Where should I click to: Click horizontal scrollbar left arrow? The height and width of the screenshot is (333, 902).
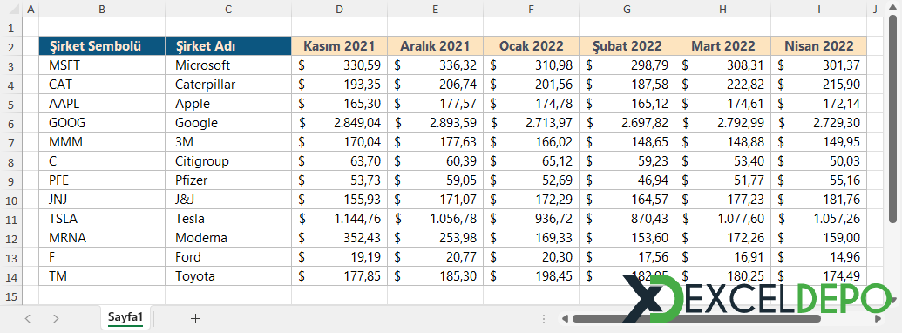coord(566,318)
